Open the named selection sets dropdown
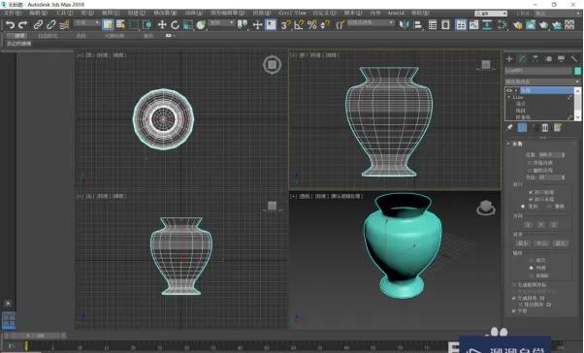 [x=371, y=23]
